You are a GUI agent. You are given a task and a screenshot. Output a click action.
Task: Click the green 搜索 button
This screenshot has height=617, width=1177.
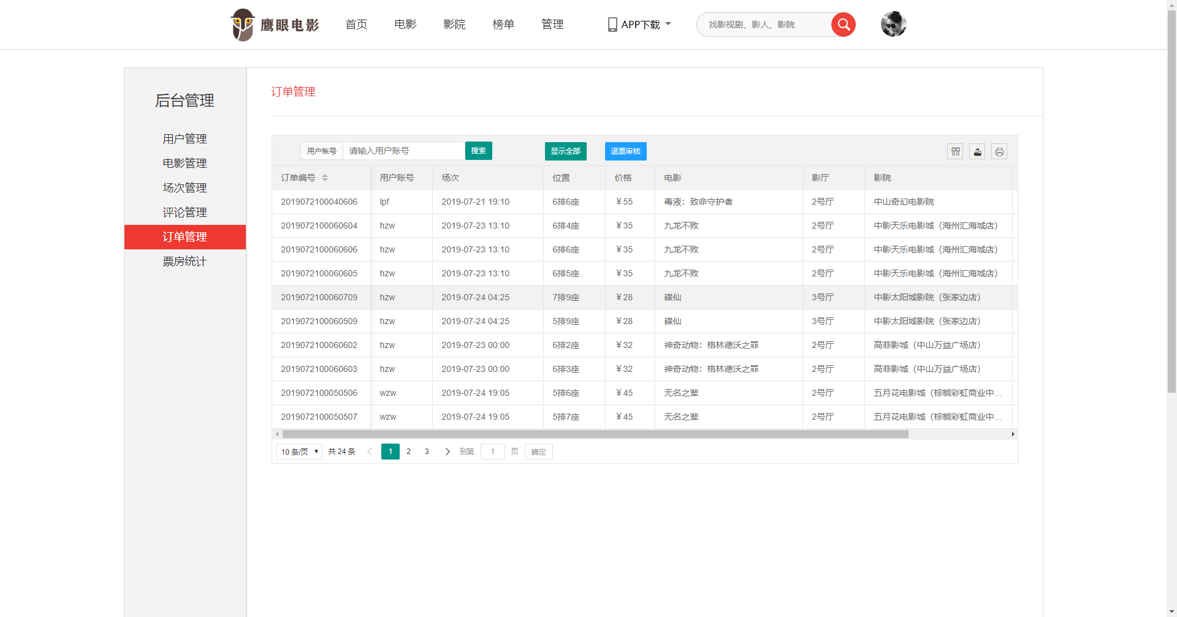pyautogui.click(x=478, y=151)
